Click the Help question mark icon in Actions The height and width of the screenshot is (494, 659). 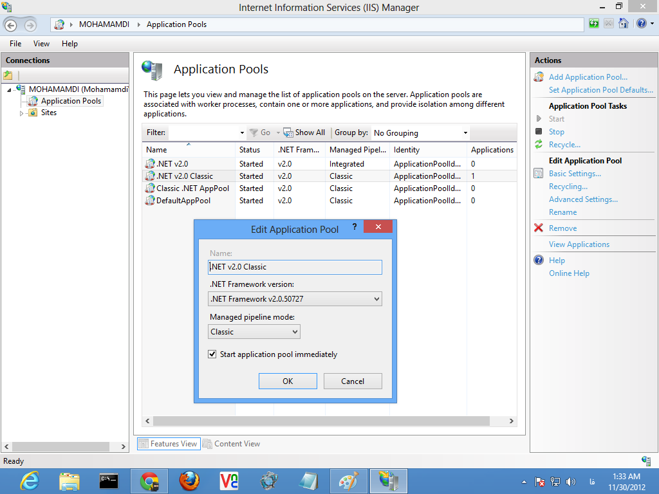[x=539, y=261]
